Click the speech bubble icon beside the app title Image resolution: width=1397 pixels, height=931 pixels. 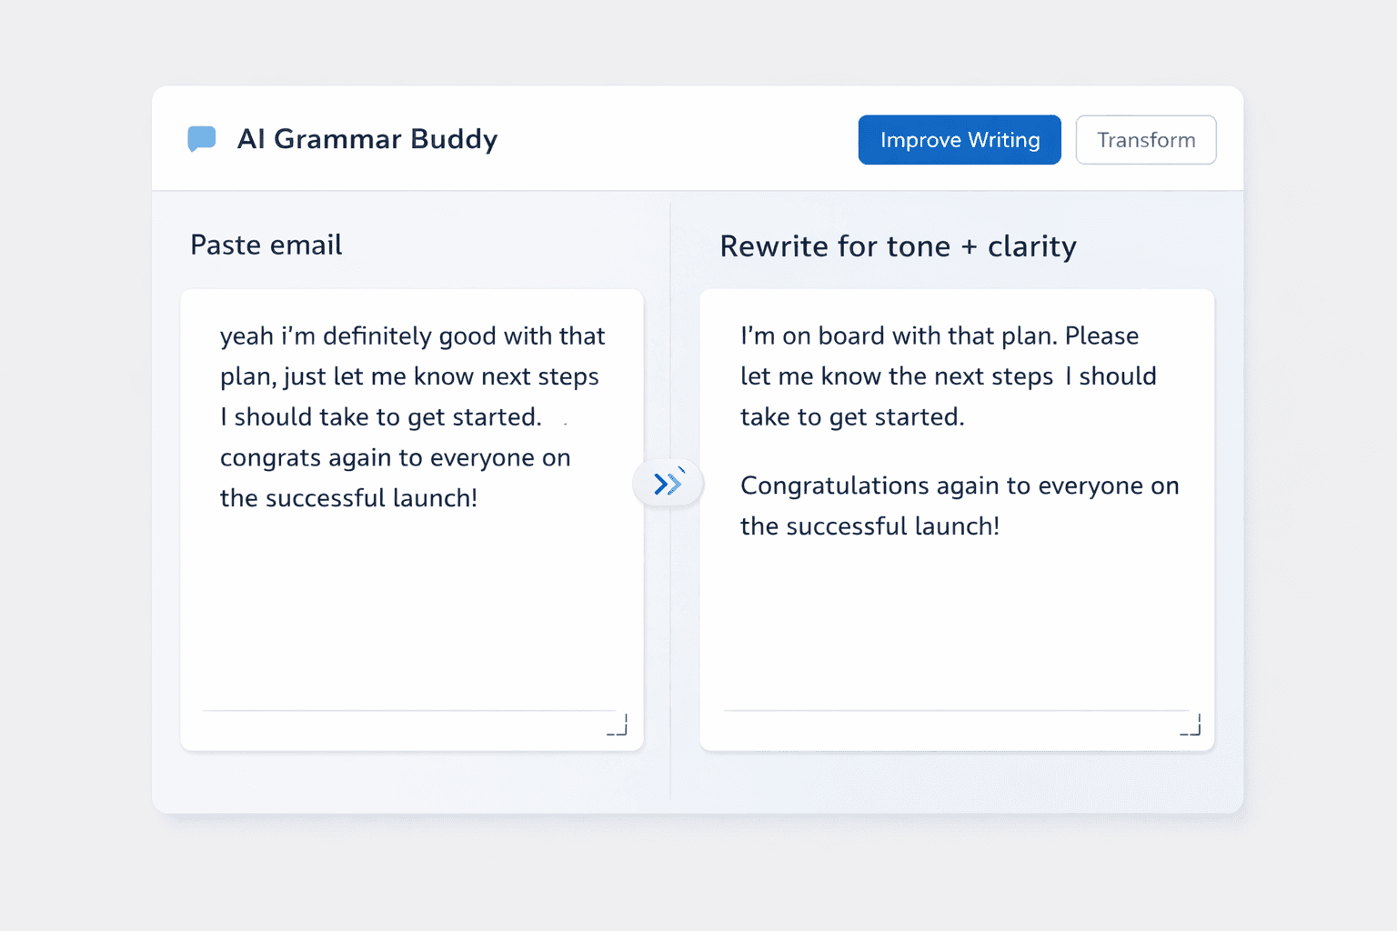[201, 138]
